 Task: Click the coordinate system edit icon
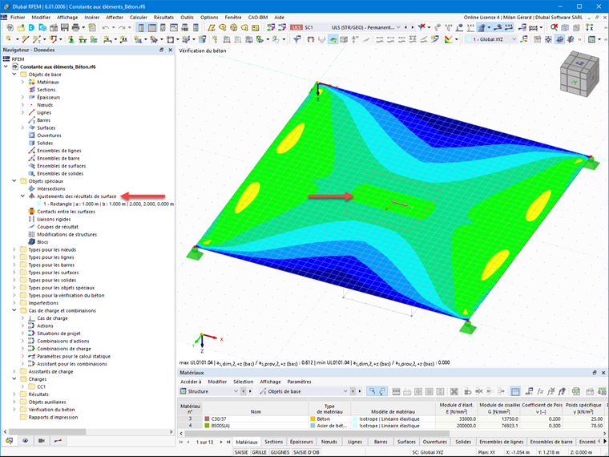pyautogui.click(x=524, y=39)
